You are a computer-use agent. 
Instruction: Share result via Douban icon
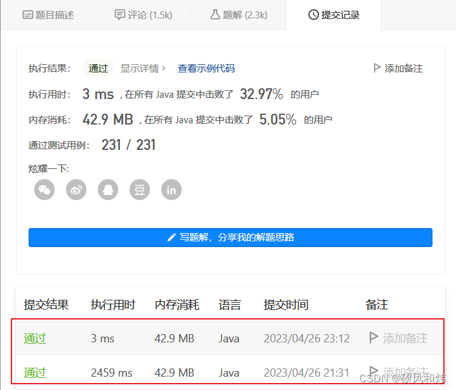click(x=140, y=190)
